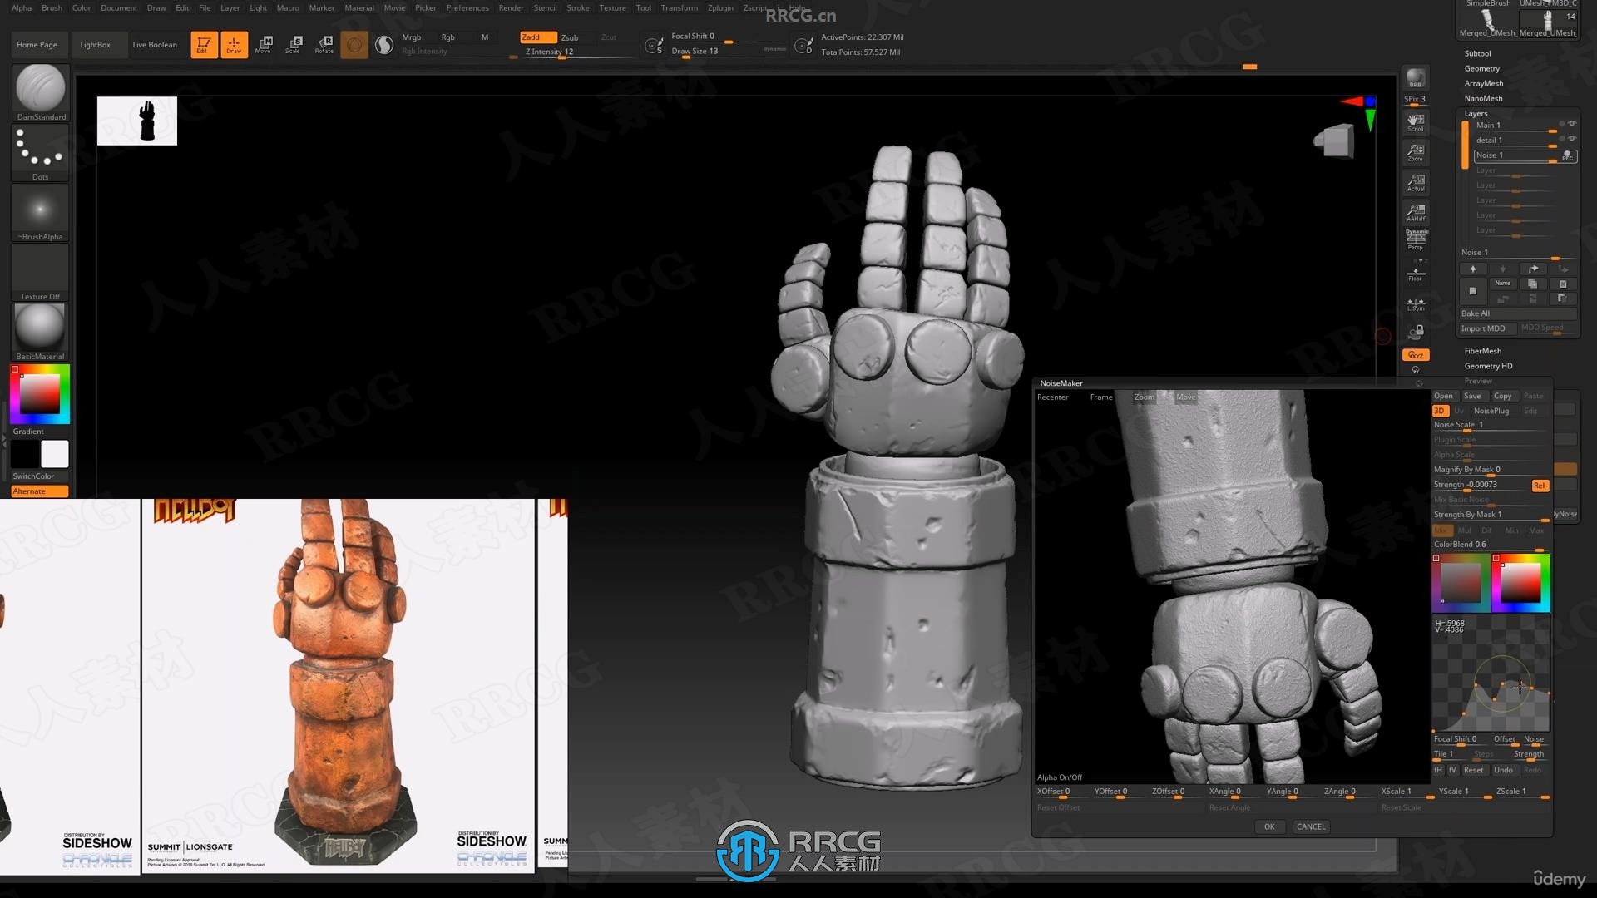Open the Zplugin menu

tap(720, 7)
